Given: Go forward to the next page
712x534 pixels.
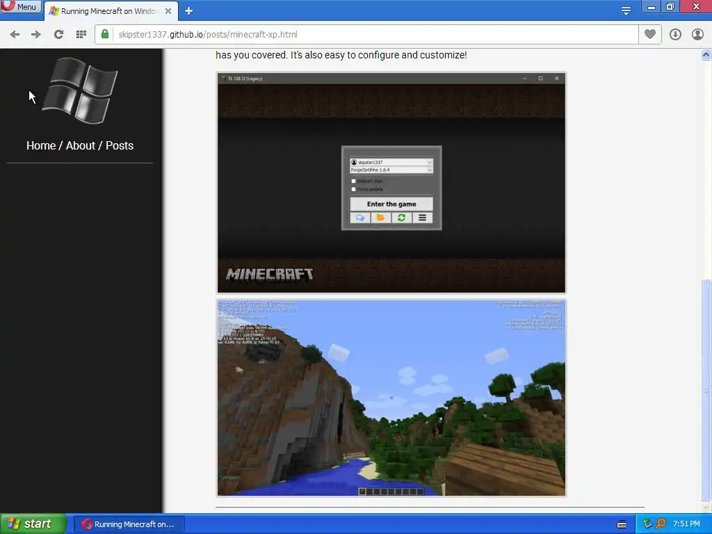Looking at the screenshot, I should (x=36, y=35).
